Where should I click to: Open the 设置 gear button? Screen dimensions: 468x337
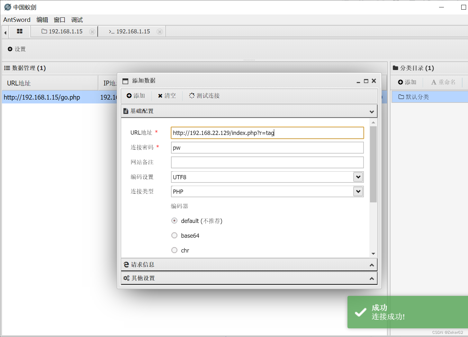[x=17, y=49]
